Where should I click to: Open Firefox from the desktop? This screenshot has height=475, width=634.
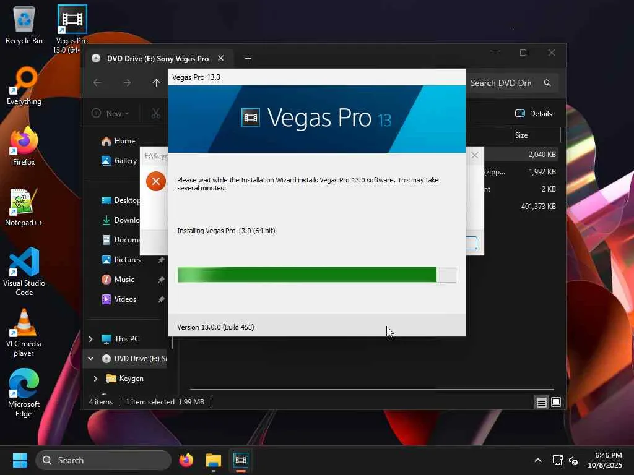pos(24,146)
